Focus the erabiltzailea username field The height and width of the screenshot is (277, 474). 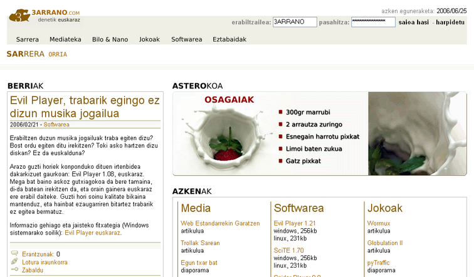point(295,22)
